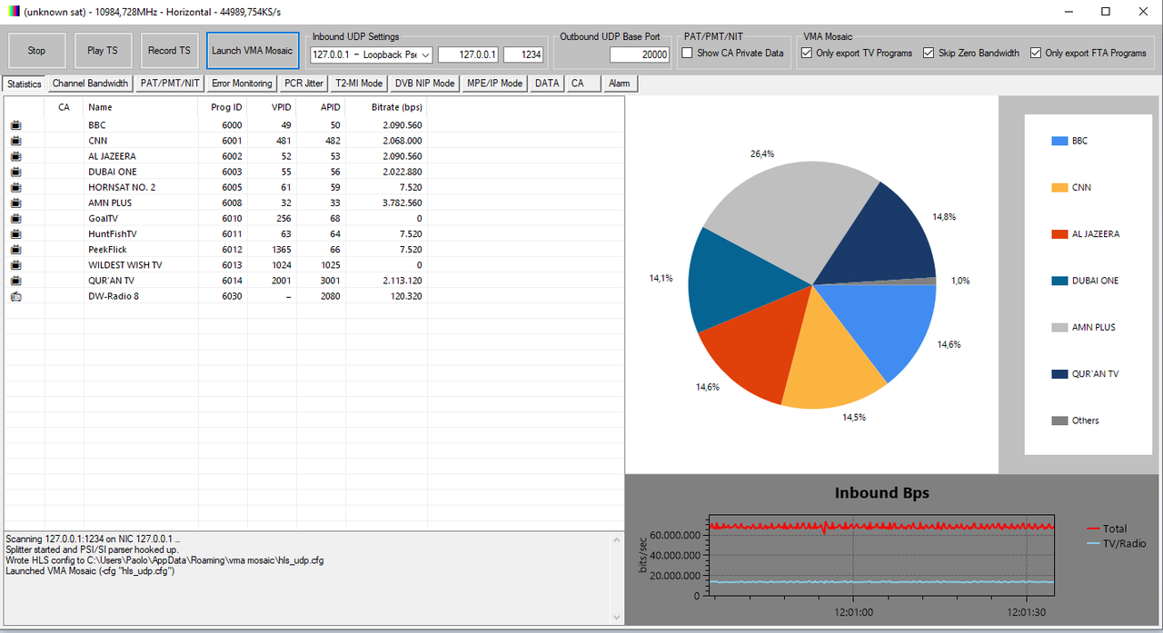Open the PCR Jitter tab
Image resolution: width=1163 pixels, height=633 pixels.
pos(303,84)
